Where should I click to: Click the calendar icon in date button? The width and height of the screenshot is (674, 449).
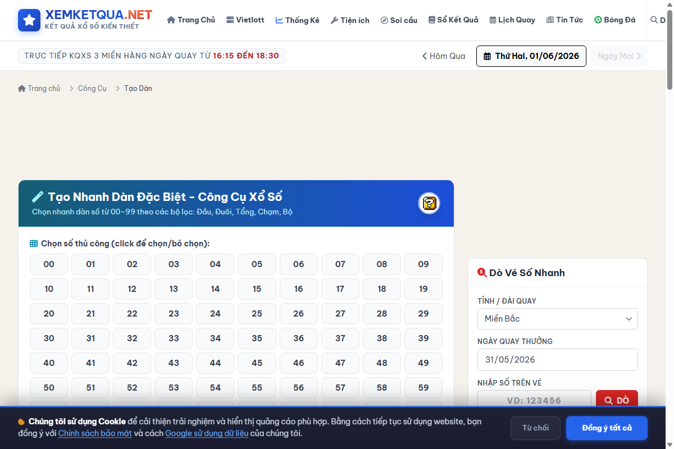click(x=488, y=56)
